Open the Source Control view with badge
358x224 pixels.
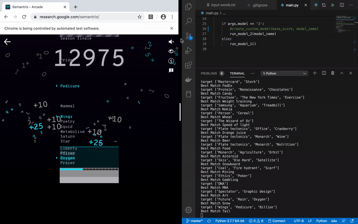tap(189, 36)
